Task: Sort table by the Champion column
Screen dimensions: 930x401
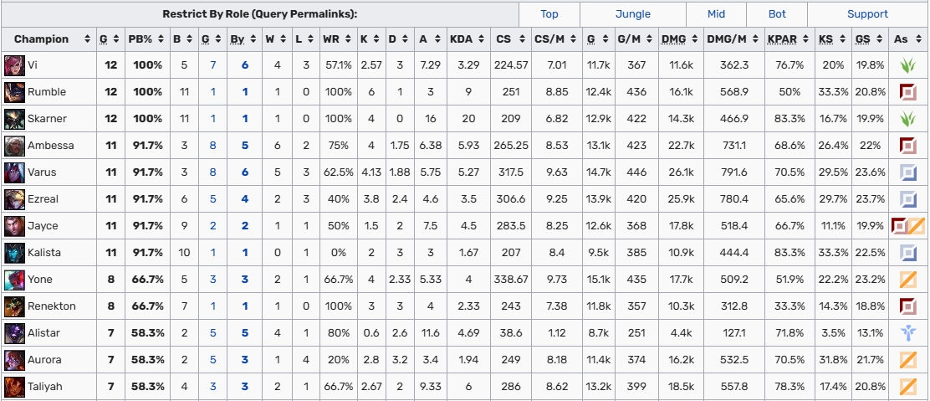Action: [x=49, y=39]
